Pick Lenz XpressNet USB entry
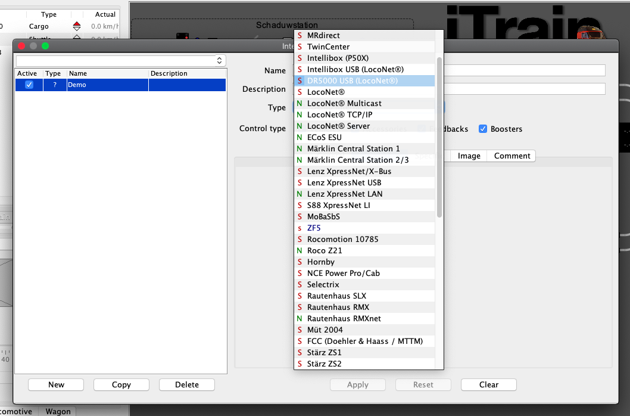The width and height of the screenshot is (630, 416). [x=364, y=182]
